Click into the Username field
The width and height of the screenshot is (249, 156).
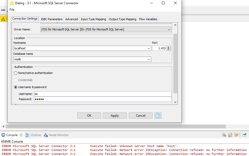tap(103, 94)
